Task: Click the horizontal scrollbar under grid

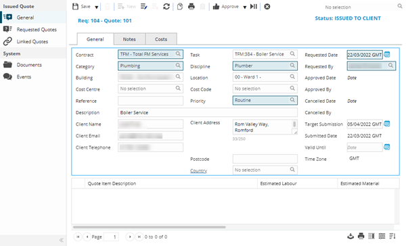Action: [x=150, y=227]
